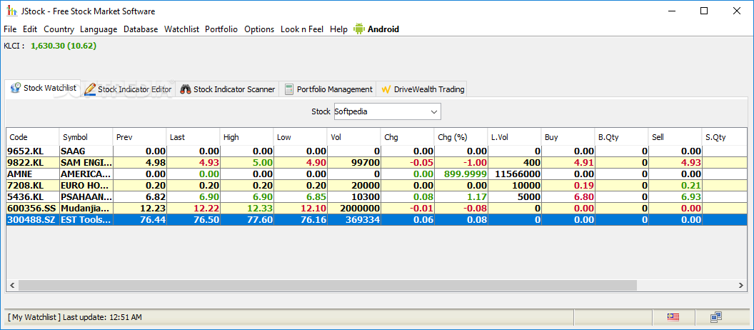754x330 pixels.
Task: Click the green Android robot icon
Action: tap(358, 29)
